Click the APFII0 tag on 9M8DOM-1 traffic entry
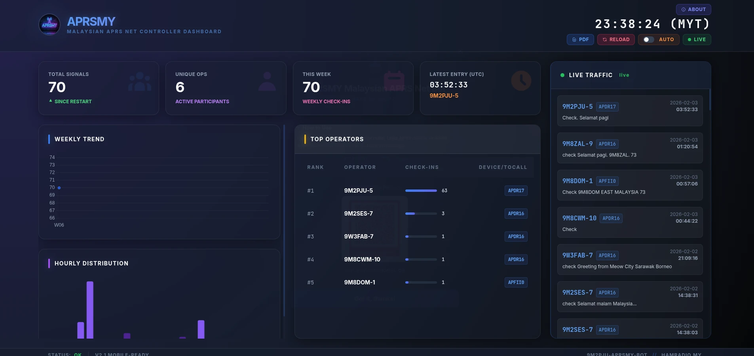Viewport: 754px width, 356px height. pos(607,181)
